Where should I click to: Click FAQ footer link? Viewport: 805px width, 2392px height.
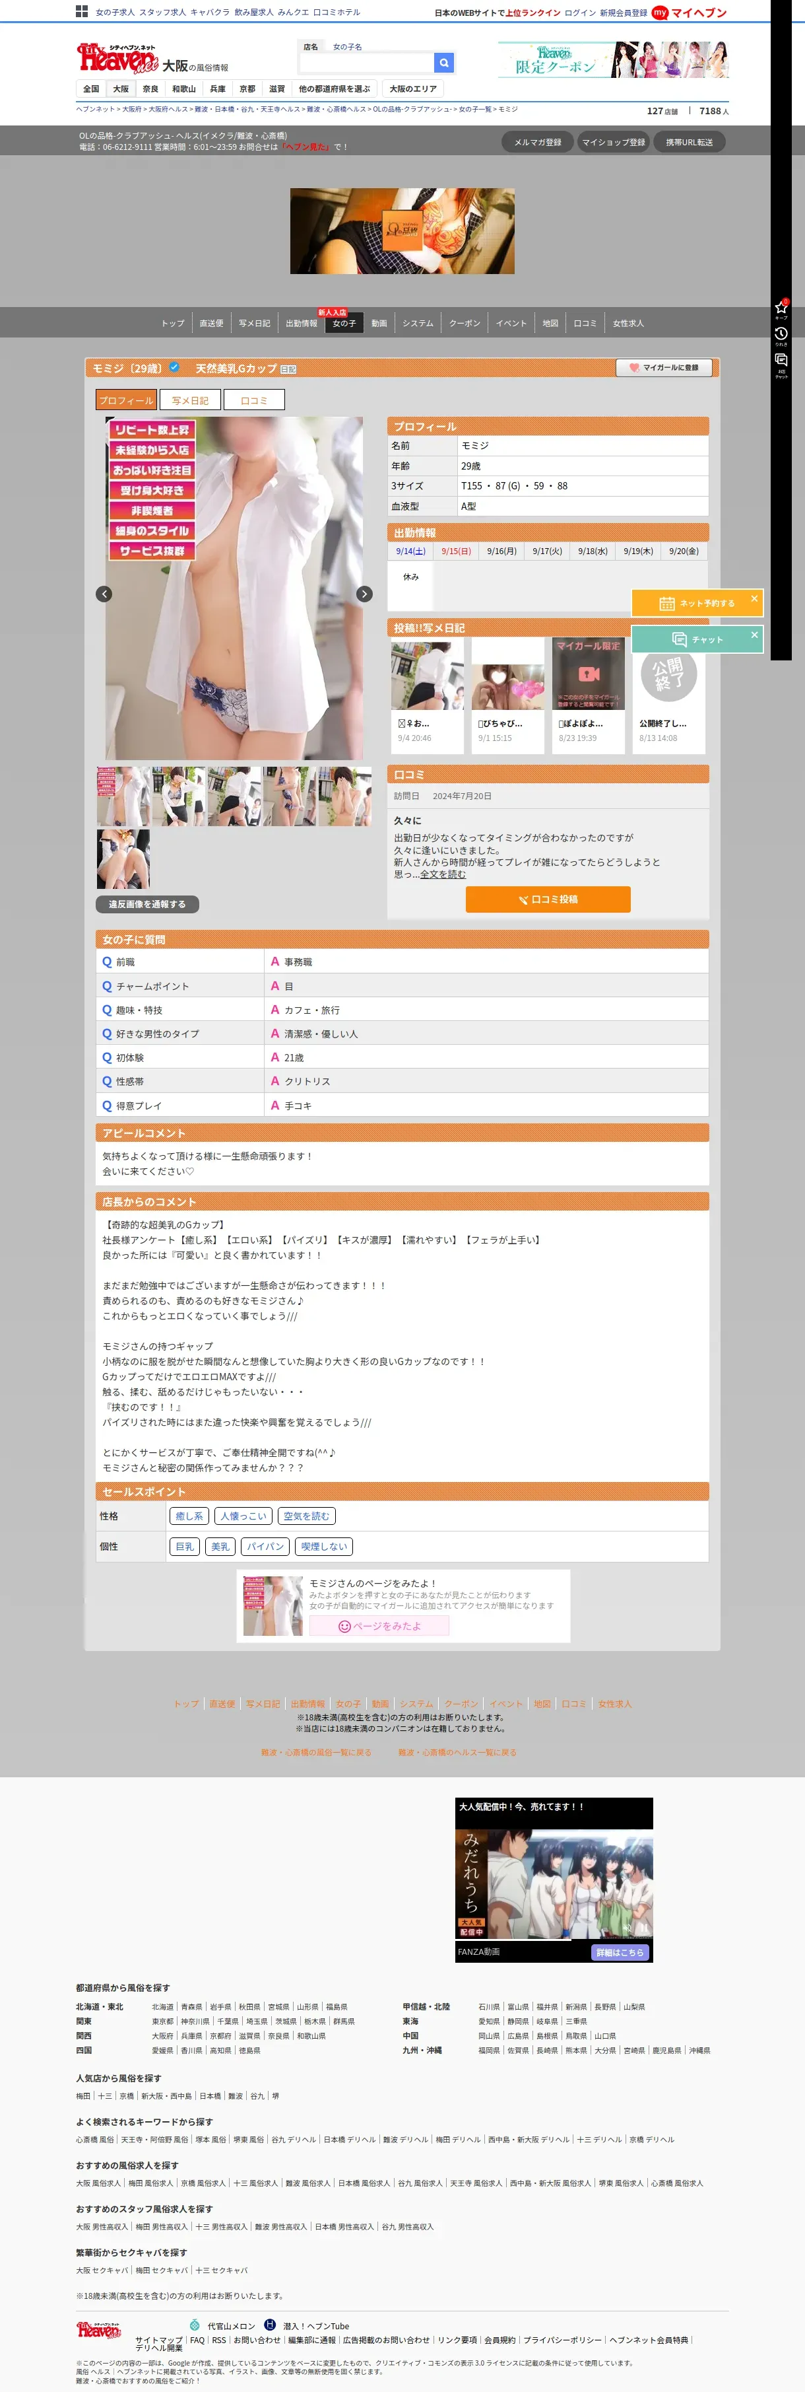point(197,2340)
